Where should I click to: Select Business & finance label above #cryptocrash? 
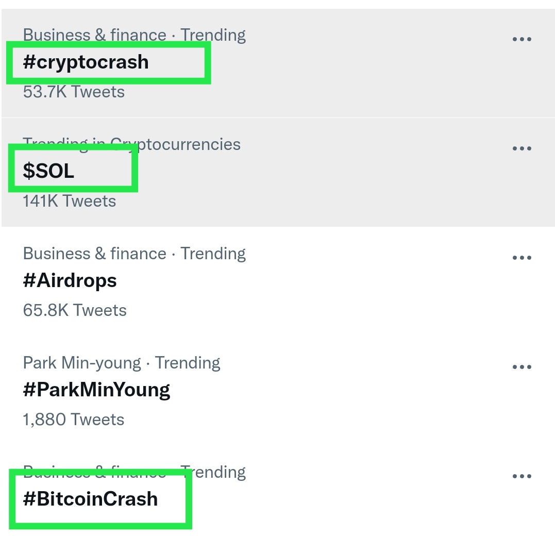point(94,35)
